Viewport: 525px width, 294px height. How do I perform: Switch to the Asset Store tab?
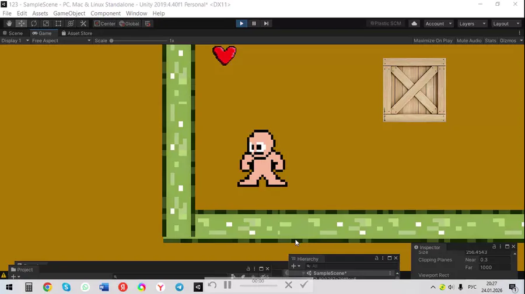tap(76, 33)
